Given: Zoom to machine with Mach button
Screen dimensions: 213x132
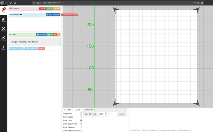Looking at the screenshot, I should click(x=68, y=110).
